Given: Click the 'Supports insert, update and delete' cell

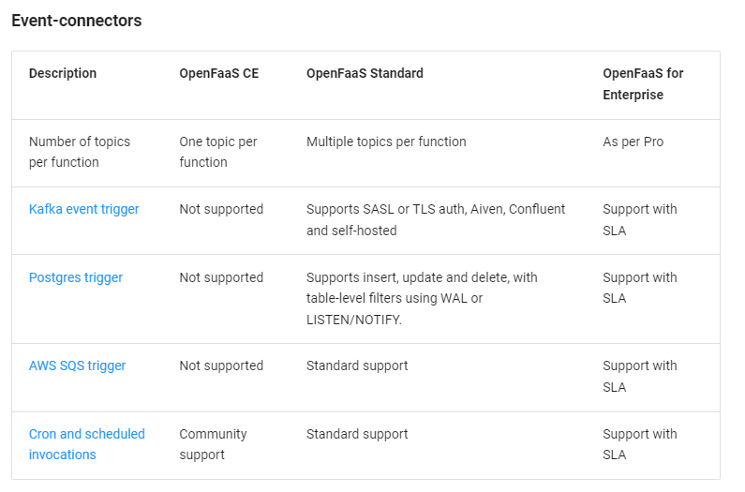Looking at the screenshot, I should tap(422, 298).
